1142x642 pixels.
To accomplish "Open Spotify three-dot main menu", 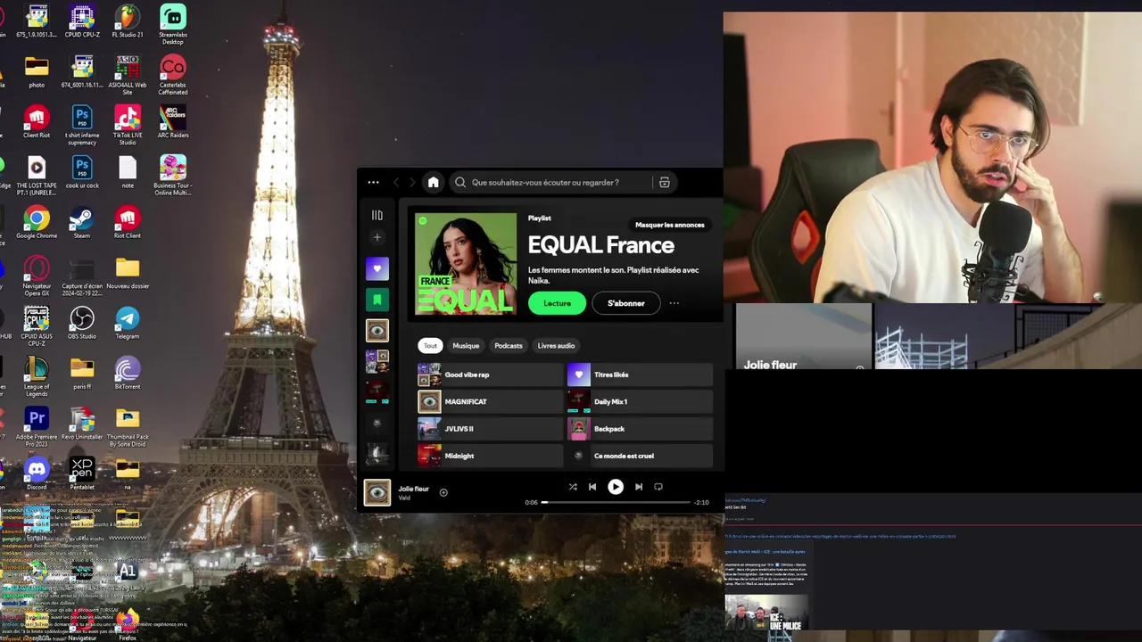I will tap(373, 183).
